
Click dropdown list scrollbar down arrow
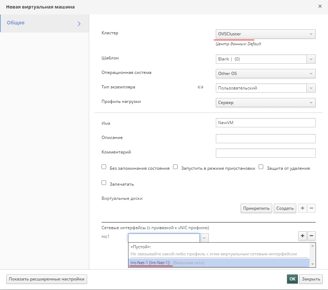pos(312,264)
